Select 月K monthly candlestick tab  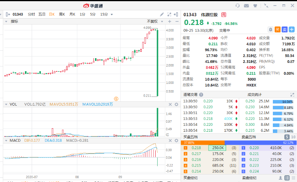(72, 14)
